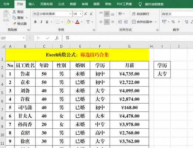This screenshot has height=148, width=193.
Task: Select salary cell ¥4,478.00
Action: pyautogui.click(x=129, y=116)
